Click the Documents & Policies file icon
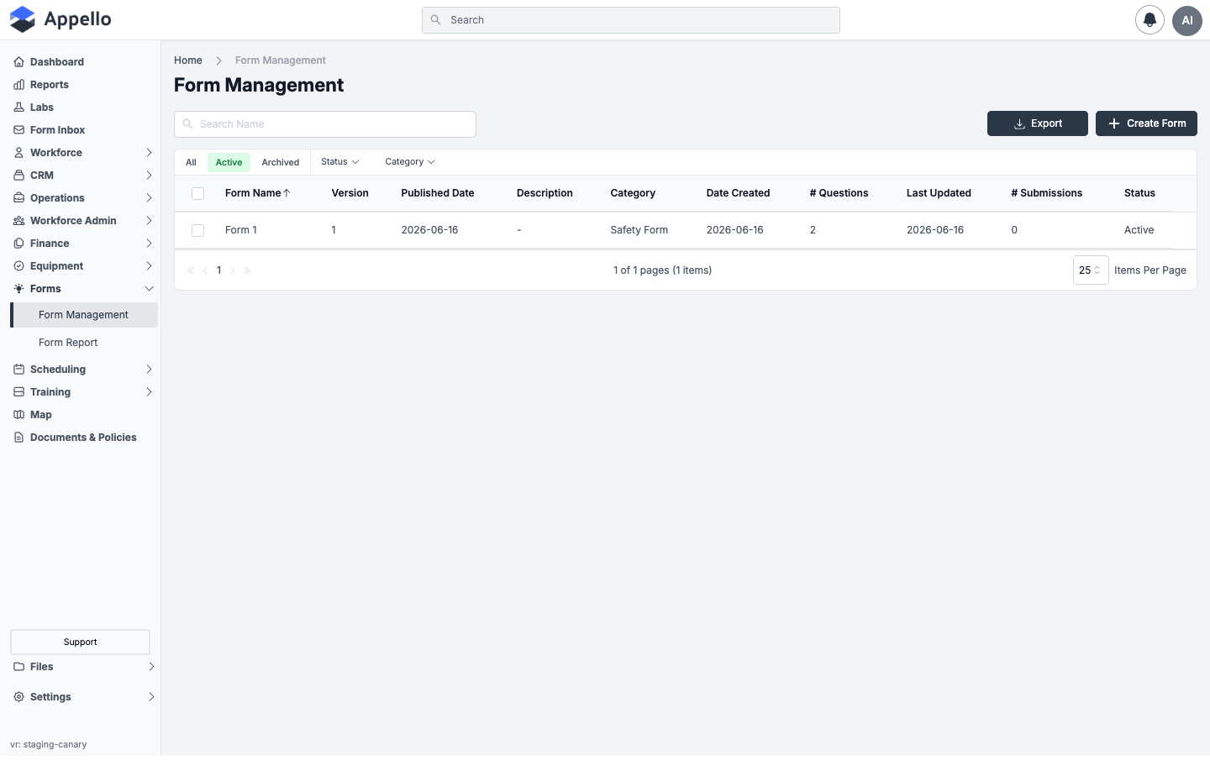The width and height of the screenshot is (1210, 771). click(18, 438)
